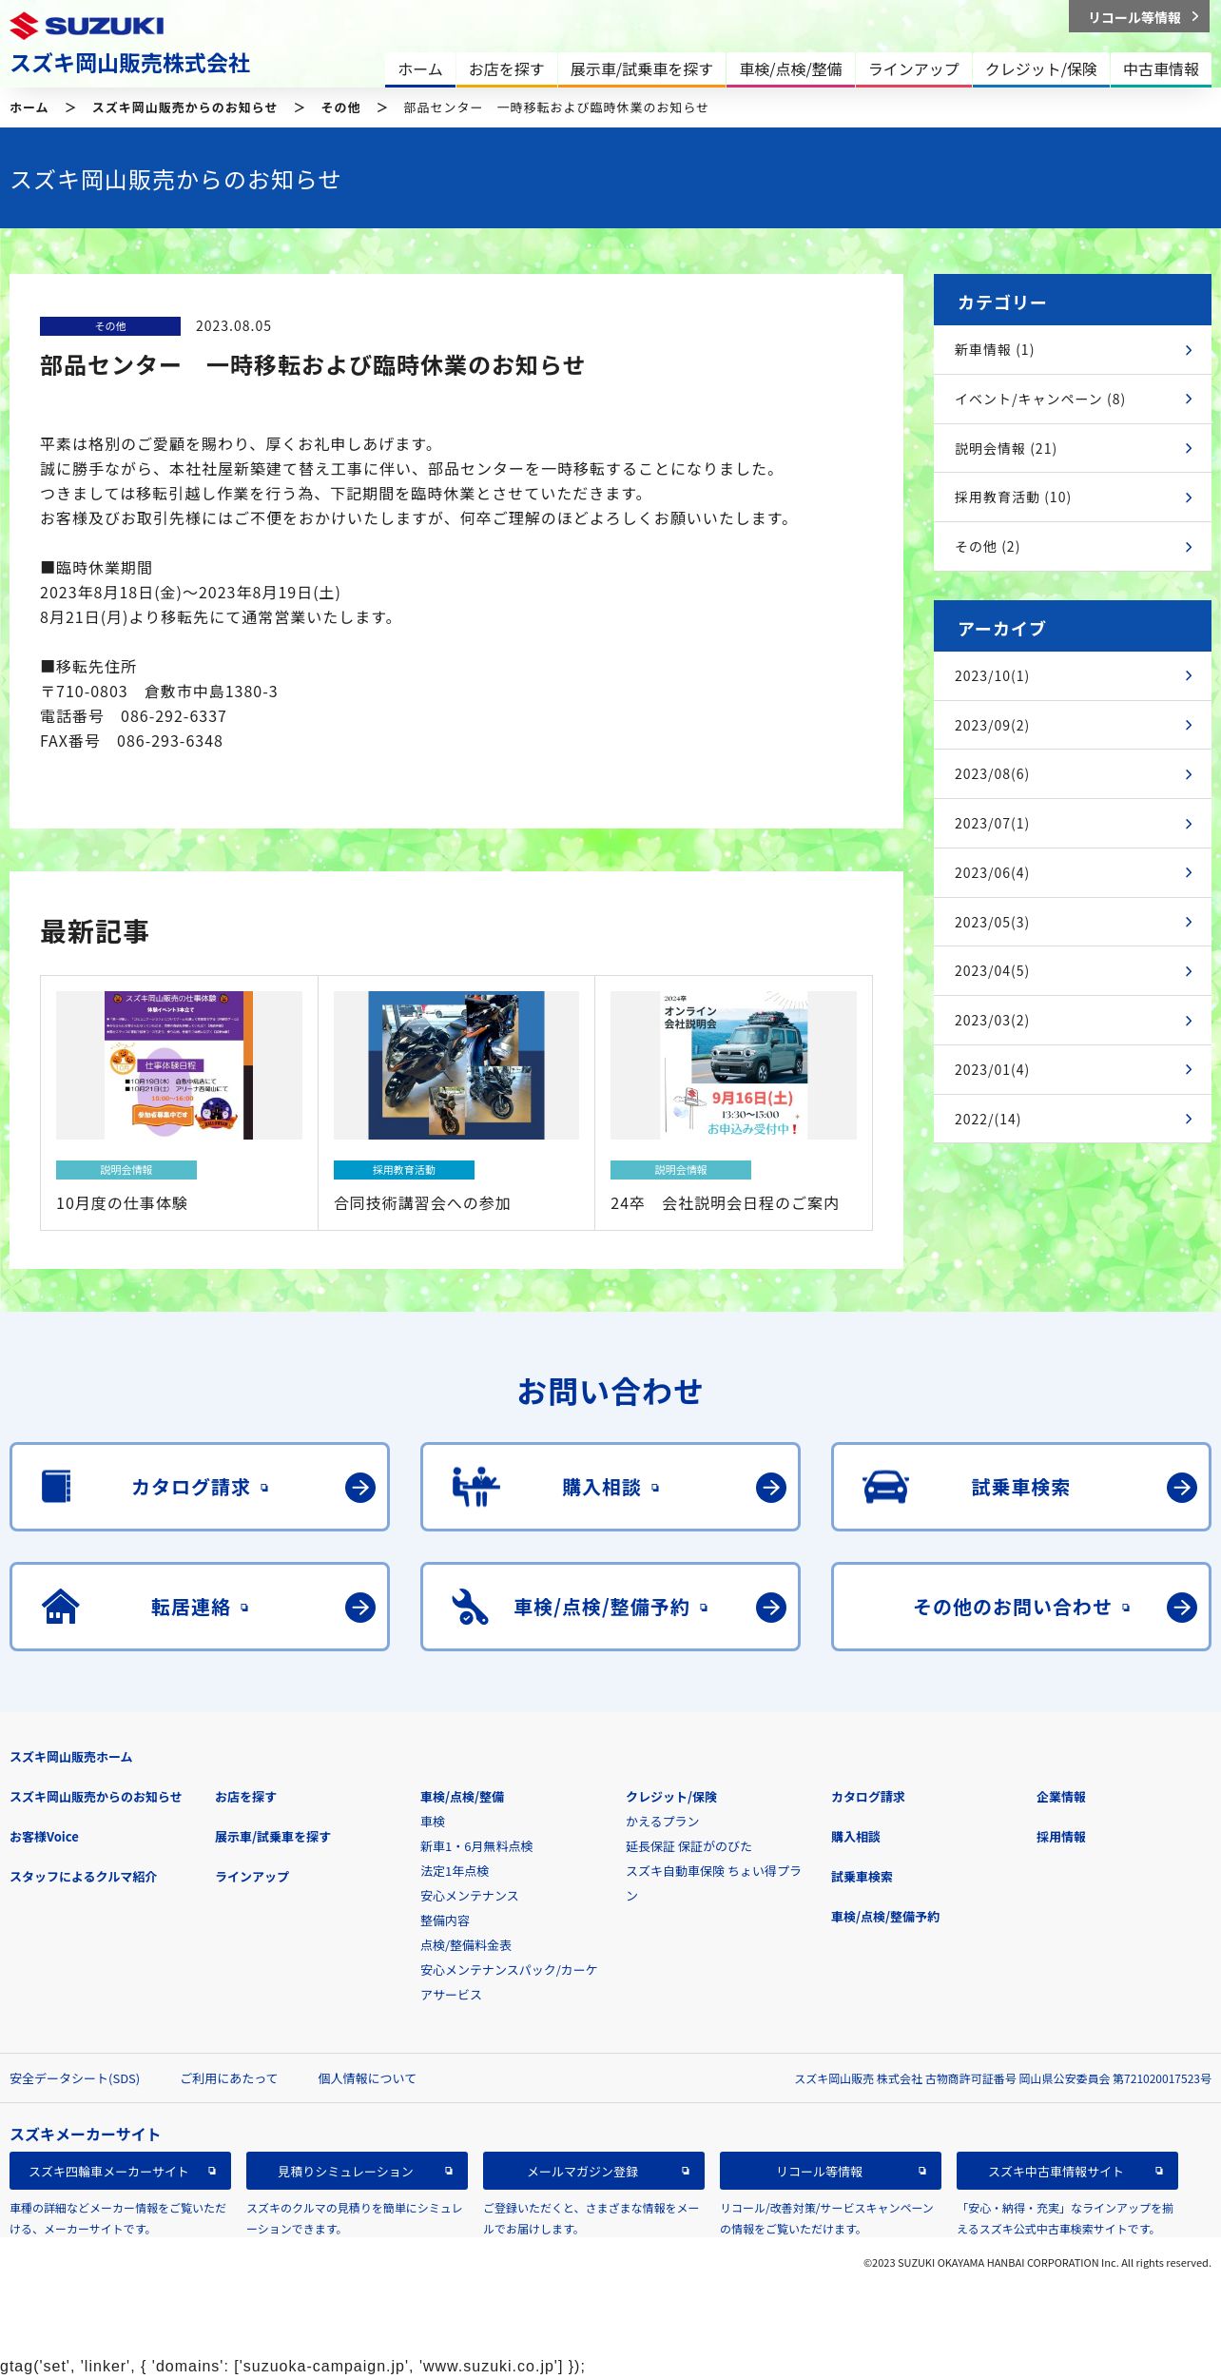Open the 2023/06(4) archive chevron
Screen dimensions: 1221x2379
coord(1189,872)
